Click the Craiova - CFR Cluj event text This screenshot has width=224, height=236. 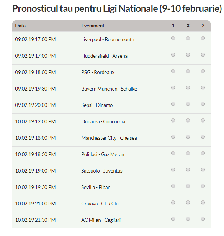tap(101, 204)
